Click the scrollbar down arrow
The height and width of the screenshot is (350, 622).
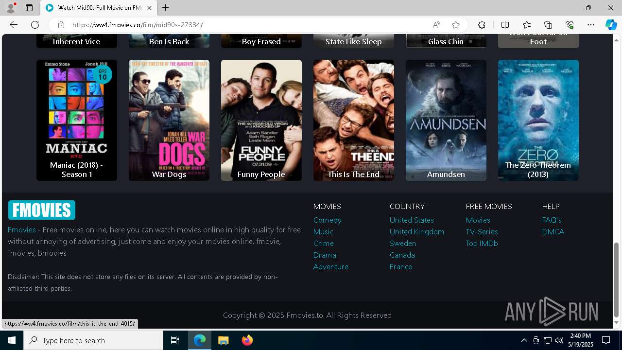[x=617, y=323]
